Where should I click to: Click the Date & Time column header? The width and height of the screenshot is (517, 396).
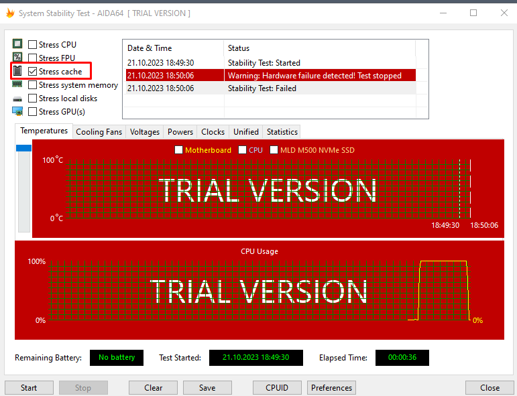pyautogui.click(x=174, y=48)
